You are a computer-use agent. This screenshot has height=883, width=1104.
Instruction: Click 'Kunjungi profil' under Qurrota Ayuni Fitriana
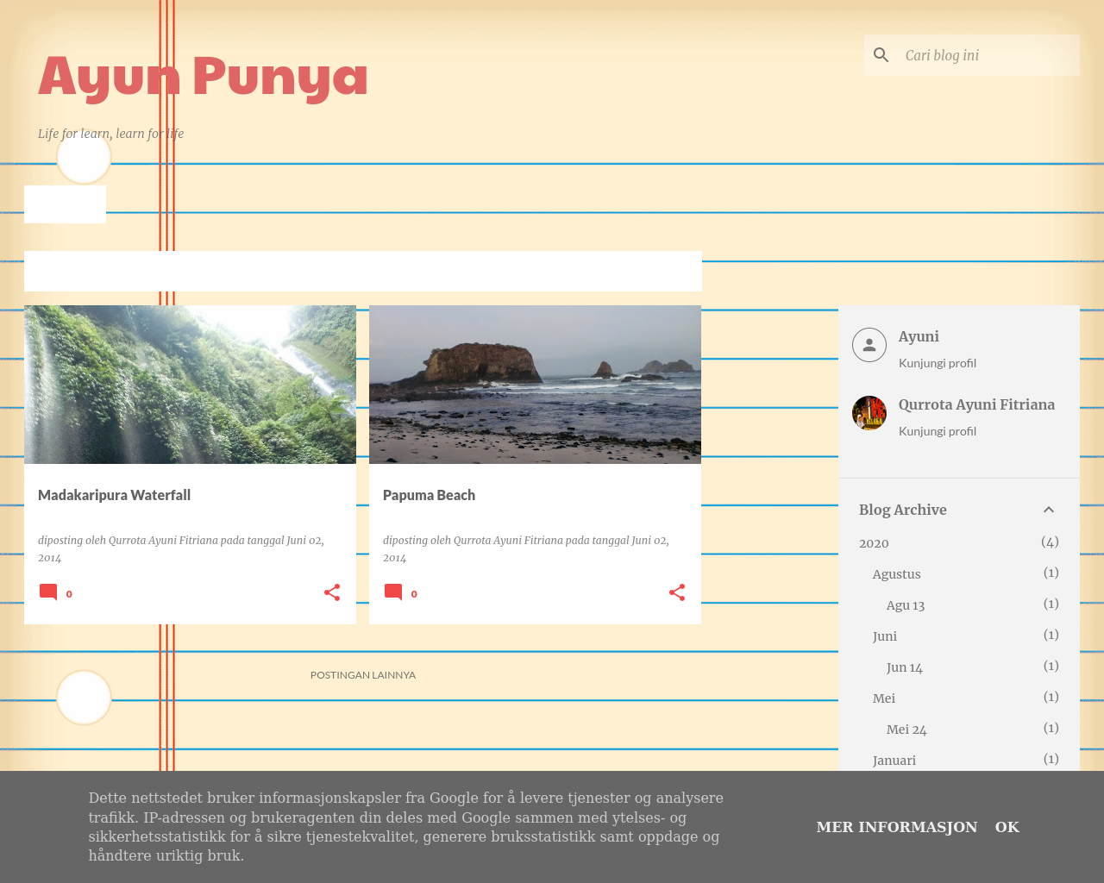point(938,431)
